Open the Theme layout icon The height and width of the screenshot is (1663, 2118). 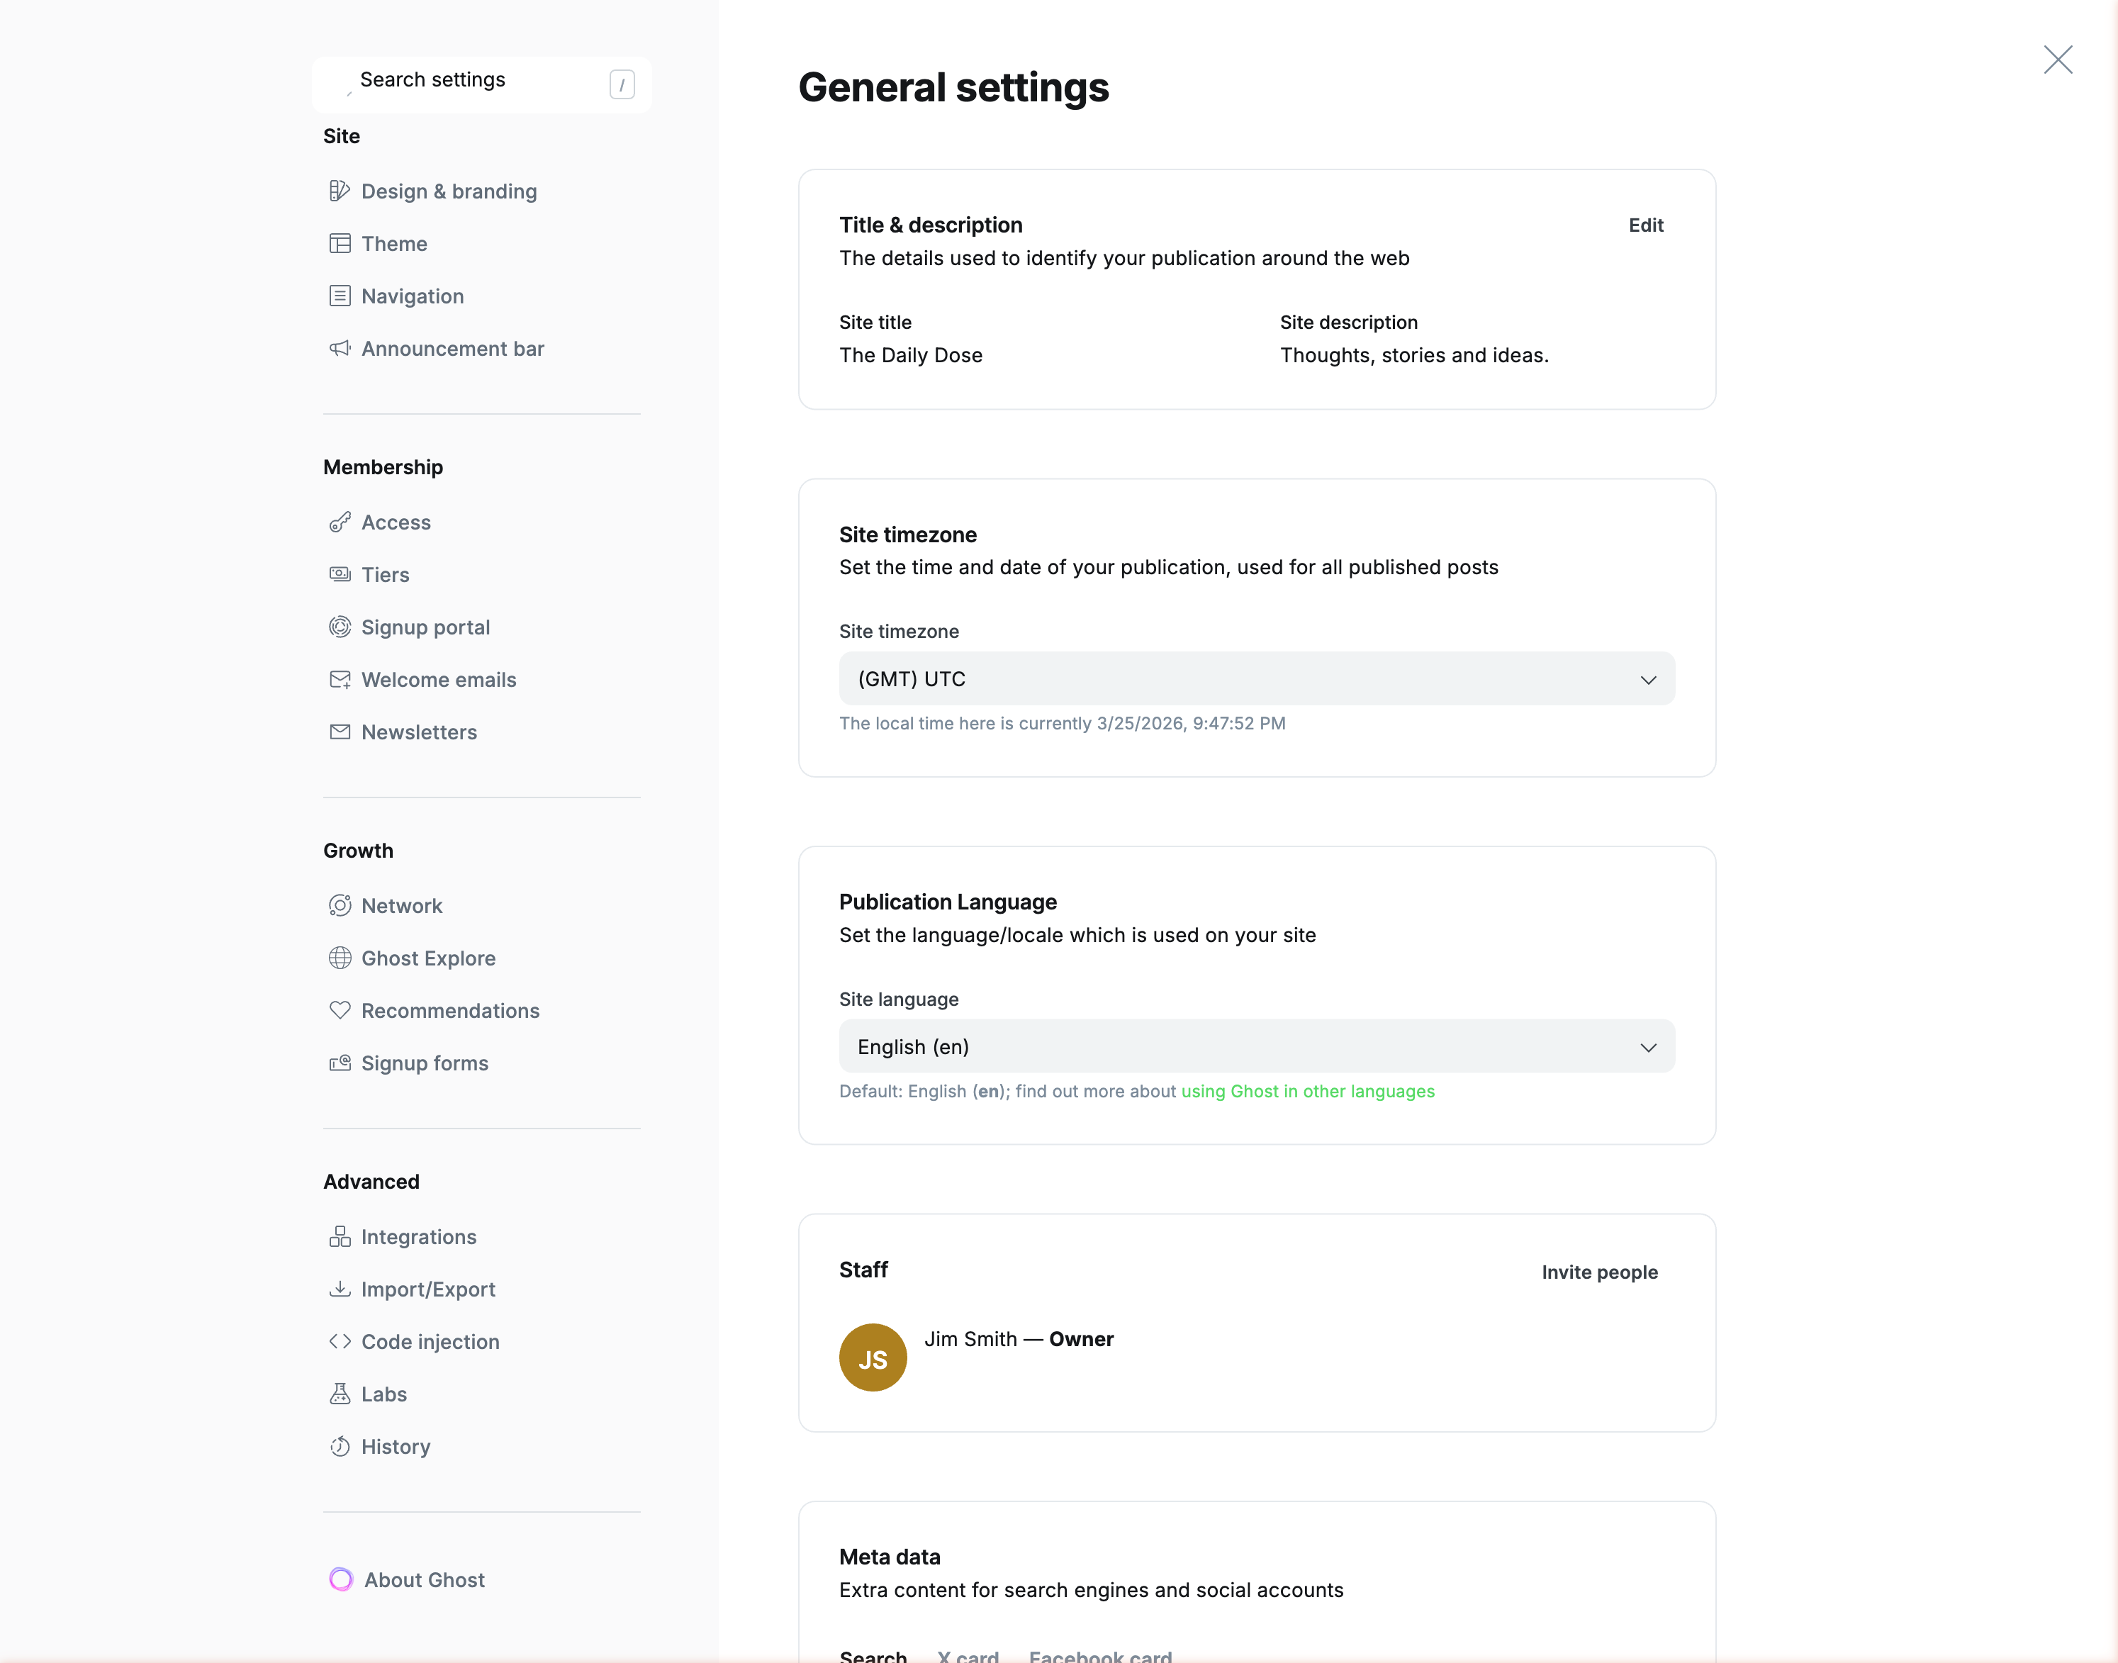point(339,243)
